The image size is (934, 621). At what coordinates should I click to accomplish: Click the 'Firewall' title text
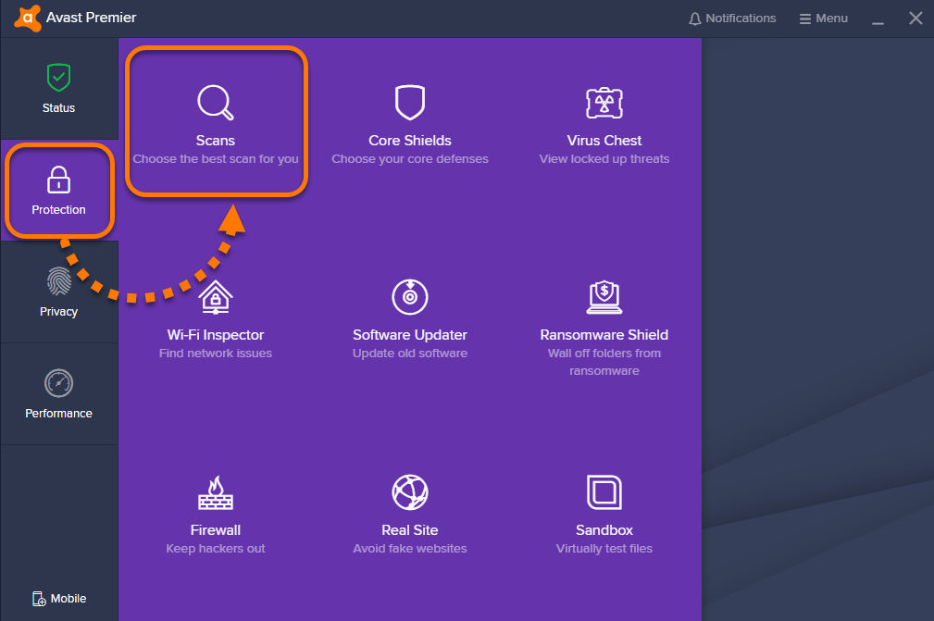[216, 530]
